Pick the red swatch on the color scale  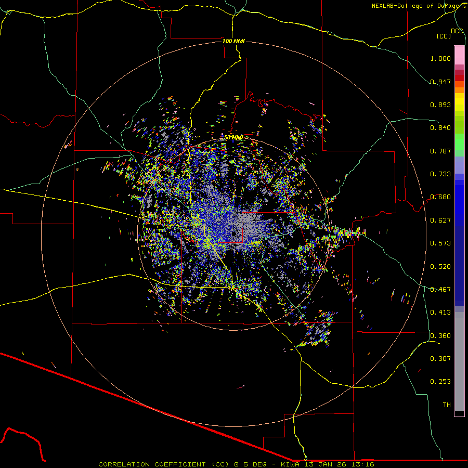pyautogui.click(x=459, y=78)
